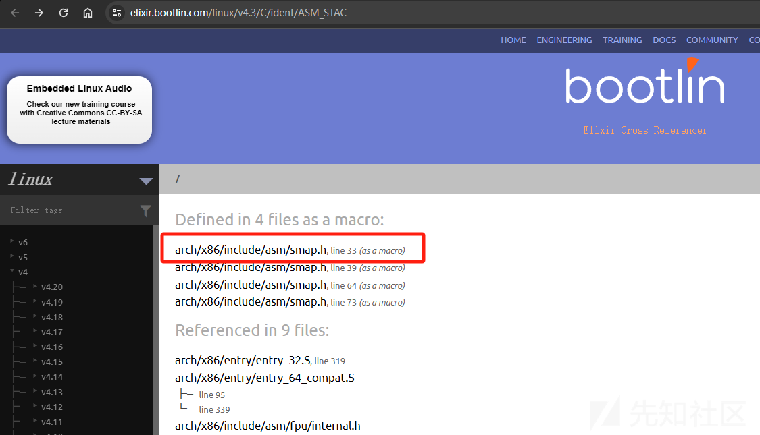The width and height of the screenshot is (760, 435).
Task: Open the TRAINING menu item
Action: coord(622,40)
